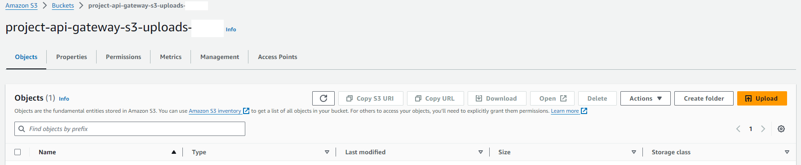Click the refresh objects icon button

323,98
